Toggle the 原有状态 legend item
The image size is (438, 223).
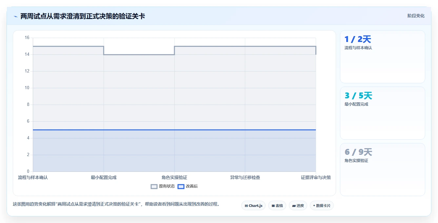tap(163, 186)
